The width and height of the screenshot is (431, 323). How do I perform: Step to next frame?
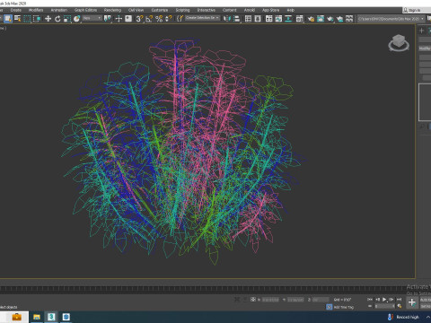(391, 300)
